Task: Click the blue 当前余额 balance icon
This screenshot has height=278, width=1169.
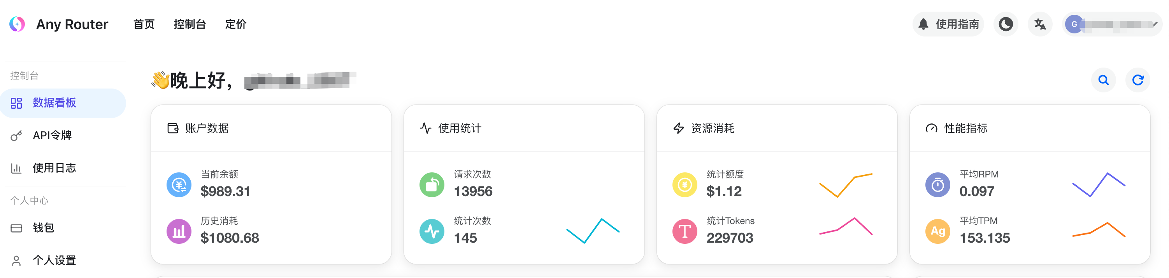Action: pos(179,185)
